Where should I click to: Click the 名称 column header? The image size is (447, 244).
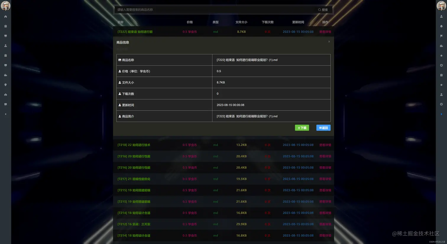click(120, 22)
